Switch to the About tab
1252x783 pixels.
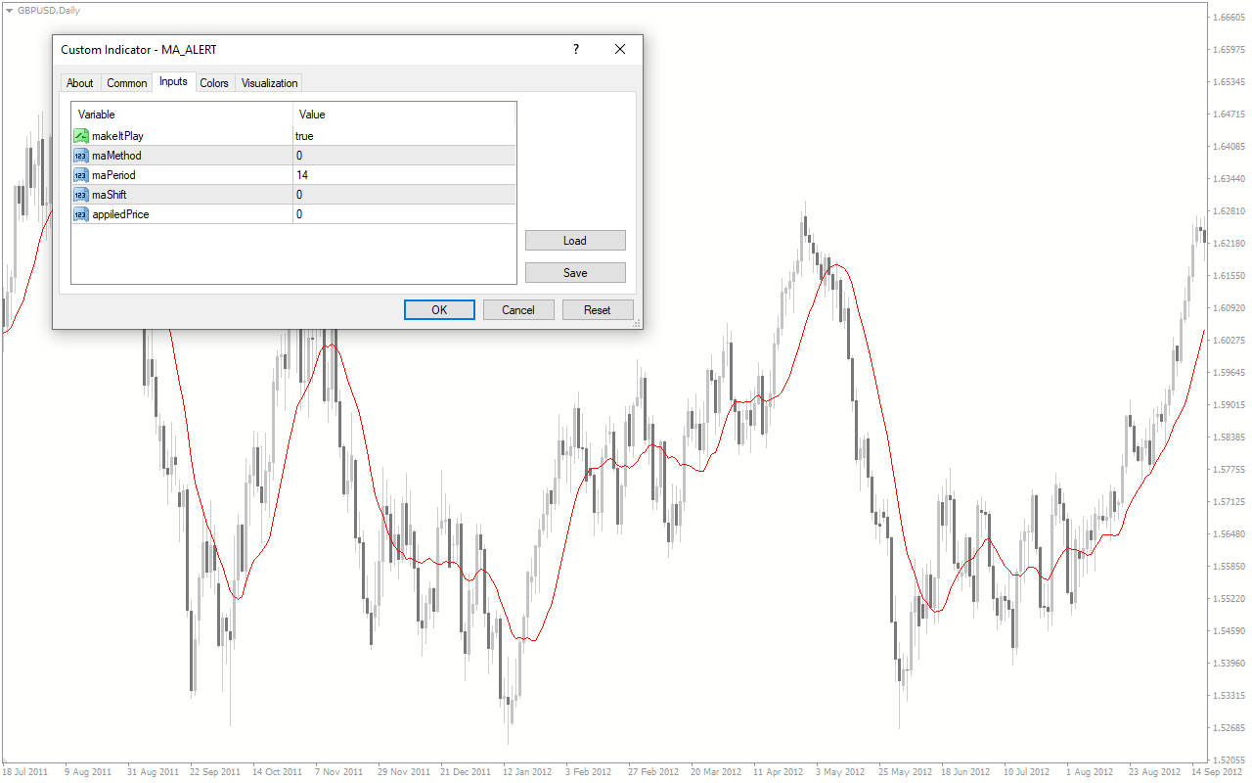pos(80,83)
